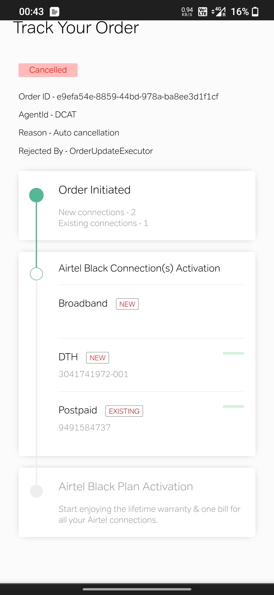274x595 pixels.
Task: Tap the red Cancelled status badge
Action: (x=48, y=70)
